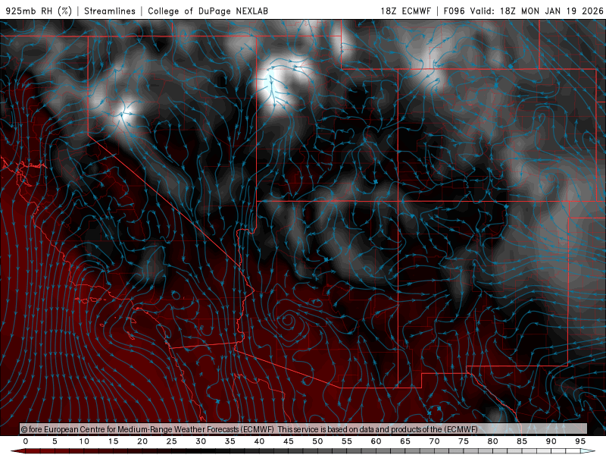Click the '5' label on the color scale

pyautogui.click(x=55, y=441)
